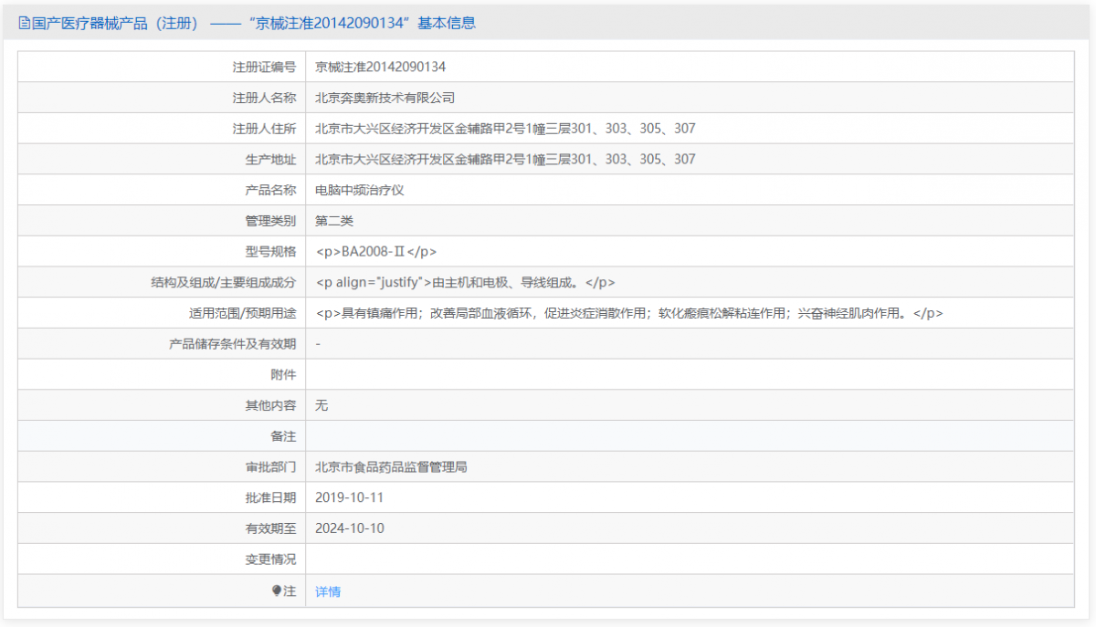This screenshot has height=627, width=1096.
Task: Select the 适用范围/预期用途 description text
Action: point(630,312)
